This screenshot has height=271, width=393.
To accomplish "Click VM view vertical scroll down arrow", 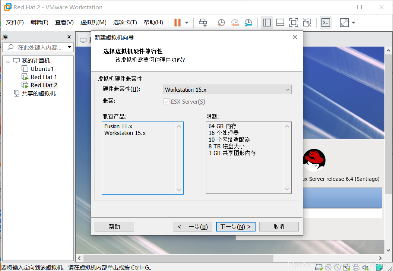I will (388, 250).
